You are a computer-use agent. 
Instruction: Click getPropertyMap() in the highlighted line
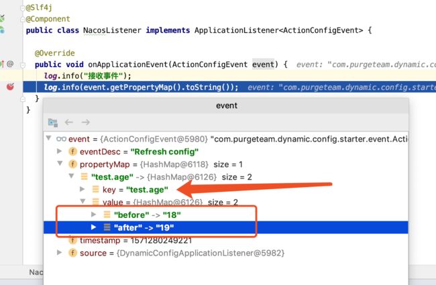point(146,87)
